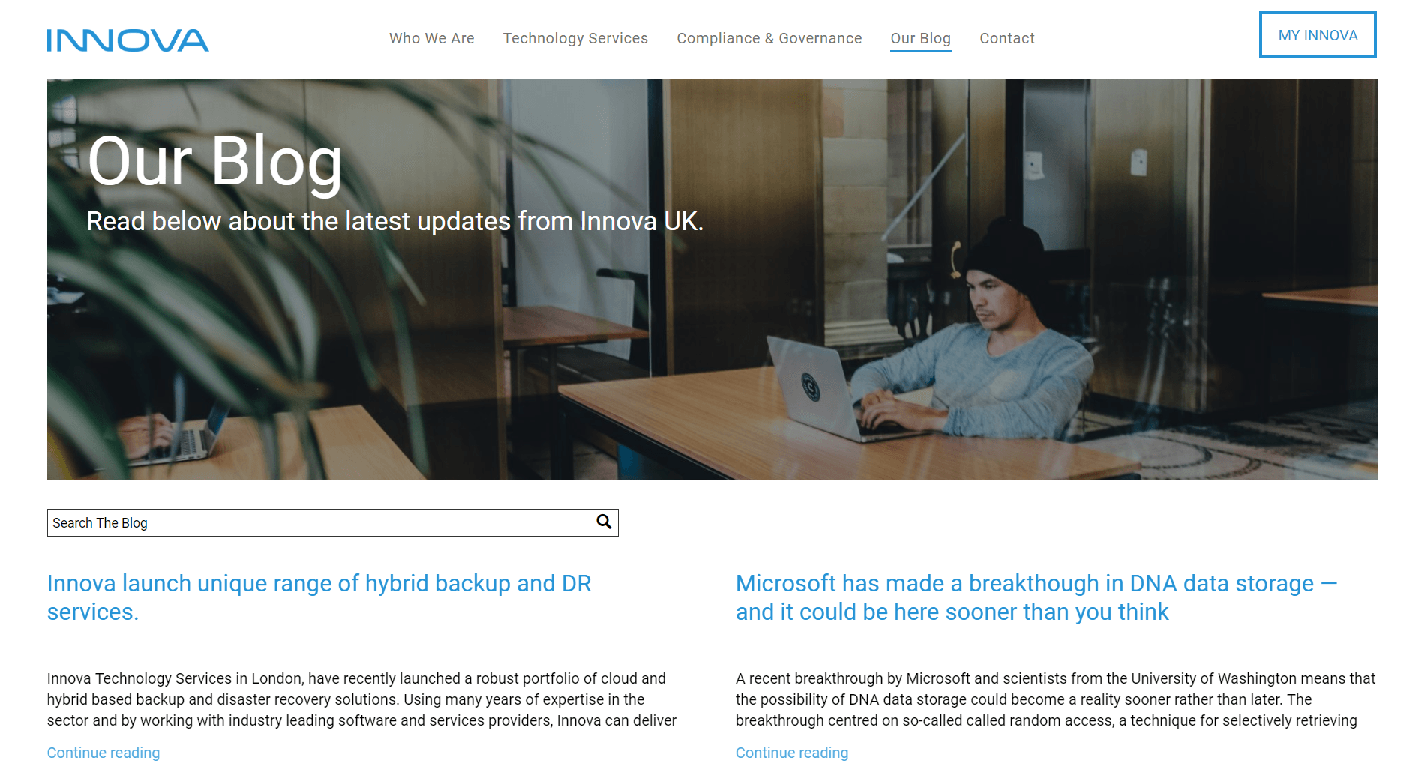Navigate to Compliance & Governance
The image size is (1422, 772).
769,38
